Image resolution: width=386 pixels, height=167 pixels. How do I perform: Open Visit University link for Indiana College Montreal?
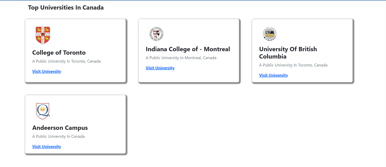(160, 68)
